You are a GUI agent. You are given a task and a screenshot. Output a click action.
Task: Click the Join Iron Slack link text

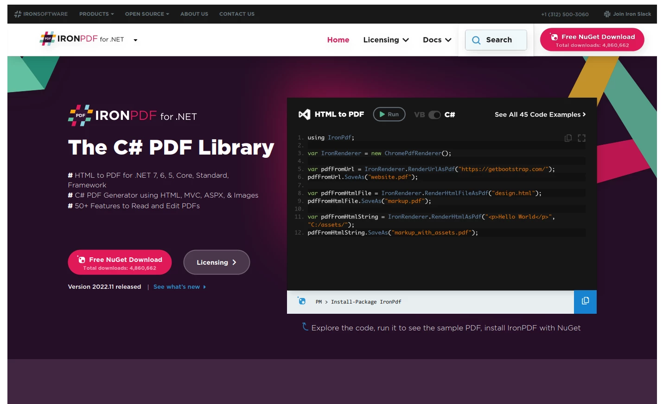coord(632,14)
